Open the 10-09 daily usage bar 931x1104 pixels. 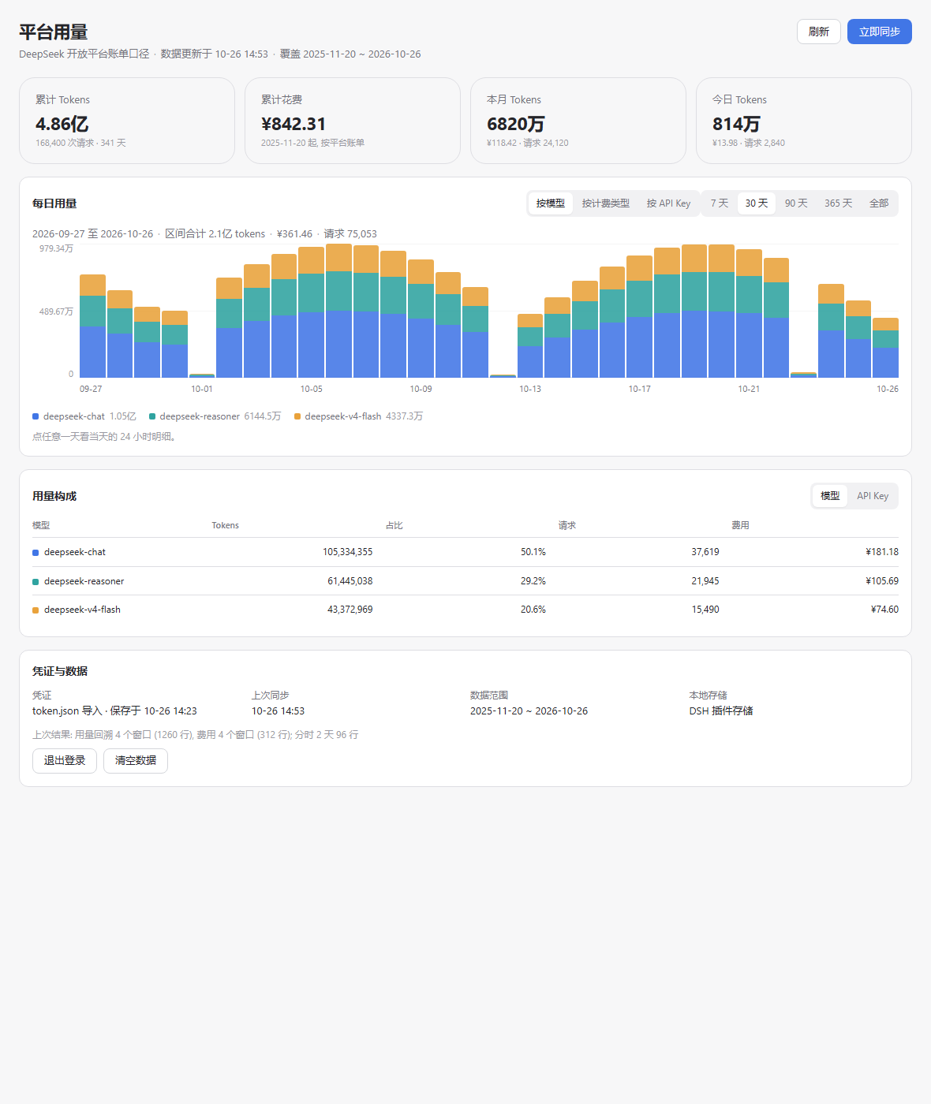click(421, 319)
